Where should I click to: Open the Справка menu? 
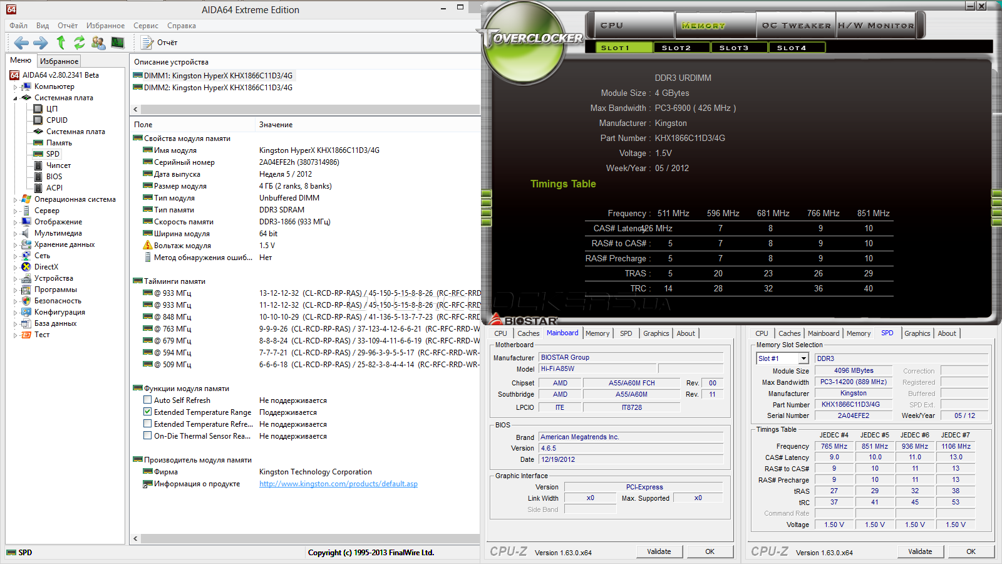182,26
